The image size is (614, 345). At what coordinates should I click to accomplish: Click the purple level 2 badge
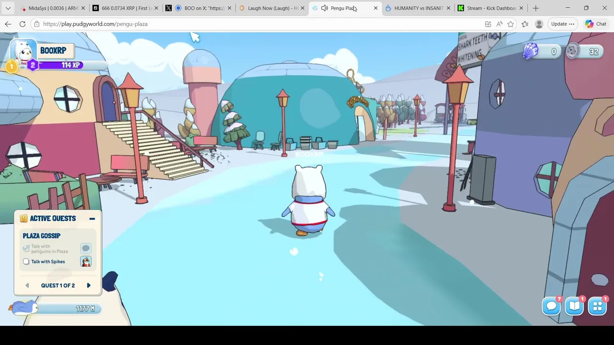pyautogui.click(x=33, y=65)
